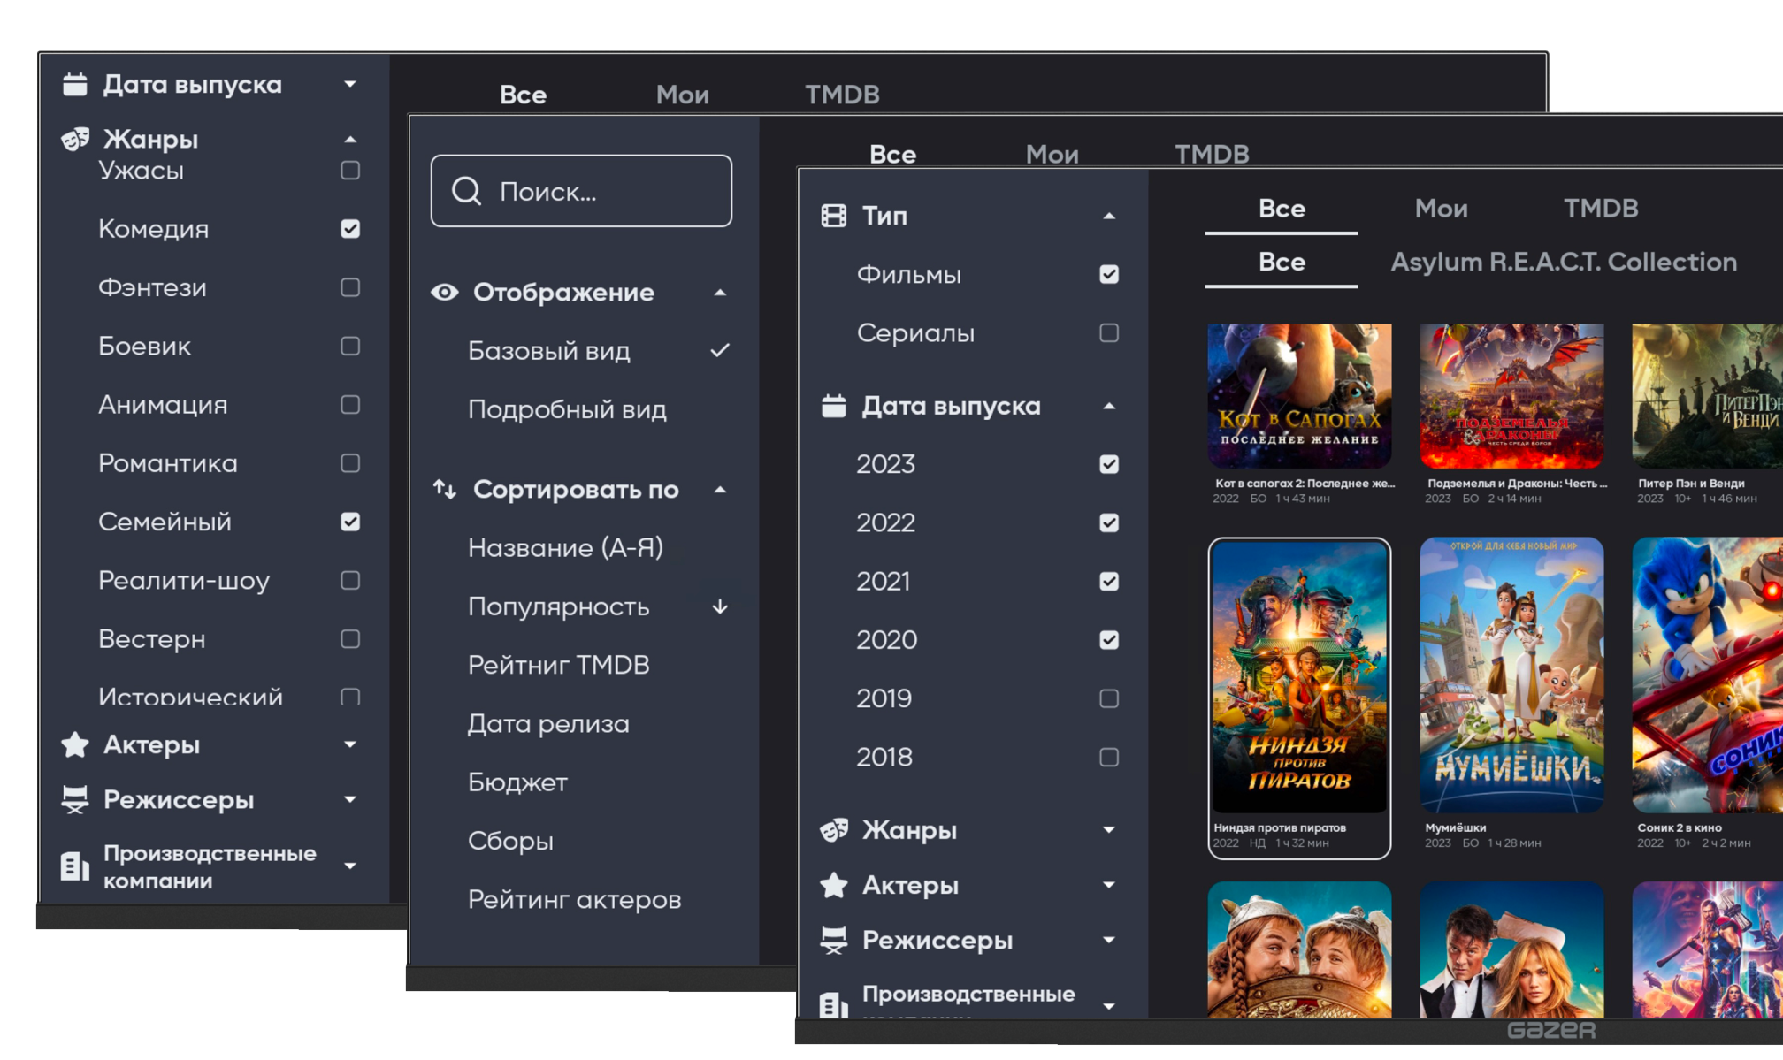Click the eye icon next to Отображение
Viewport: 1783px width, 1060px height.
click(x=445, y=293)
